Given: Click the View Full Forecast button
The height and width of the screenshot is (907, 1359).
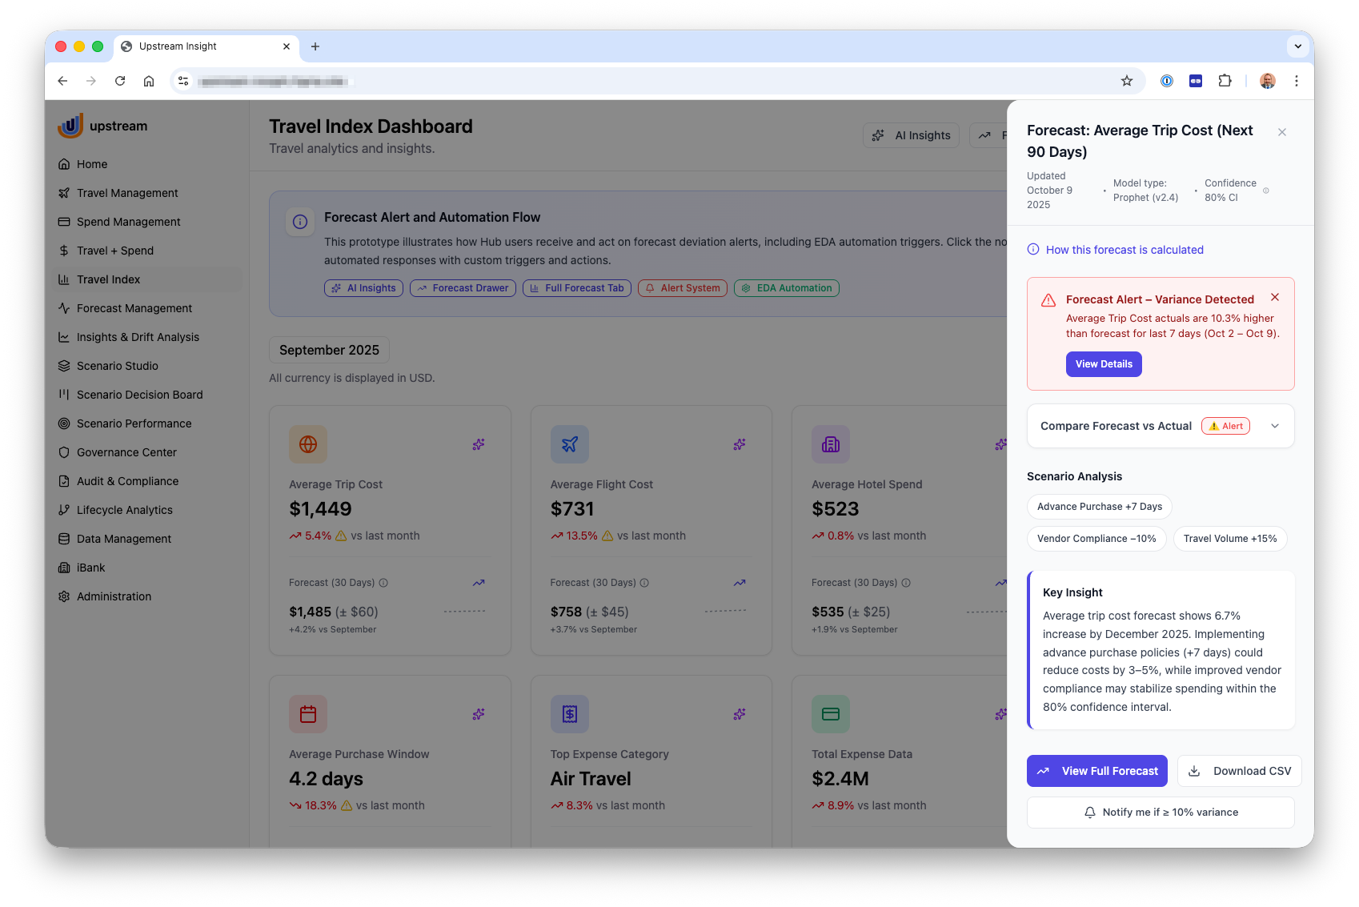Looking at the screenshot, I should [x=1096, y=771].
